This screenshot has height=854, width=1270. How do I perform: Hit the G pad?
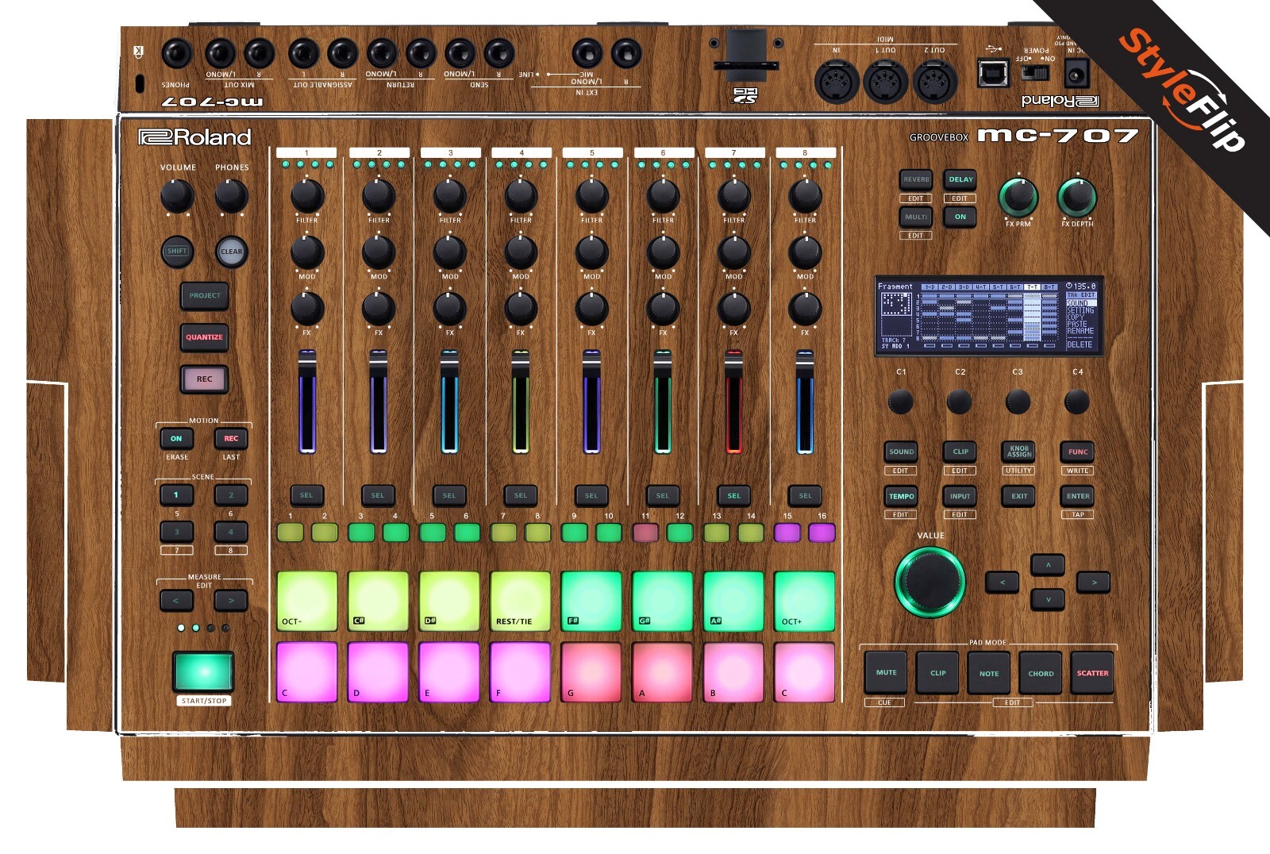(x=591, y=672)
